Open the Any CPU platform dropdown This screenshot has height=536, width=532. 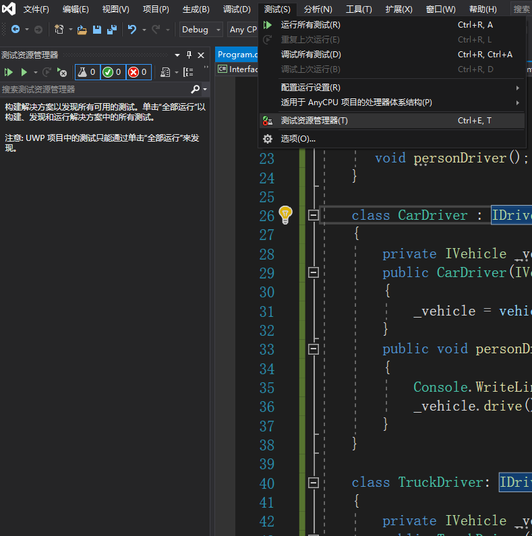243,30
